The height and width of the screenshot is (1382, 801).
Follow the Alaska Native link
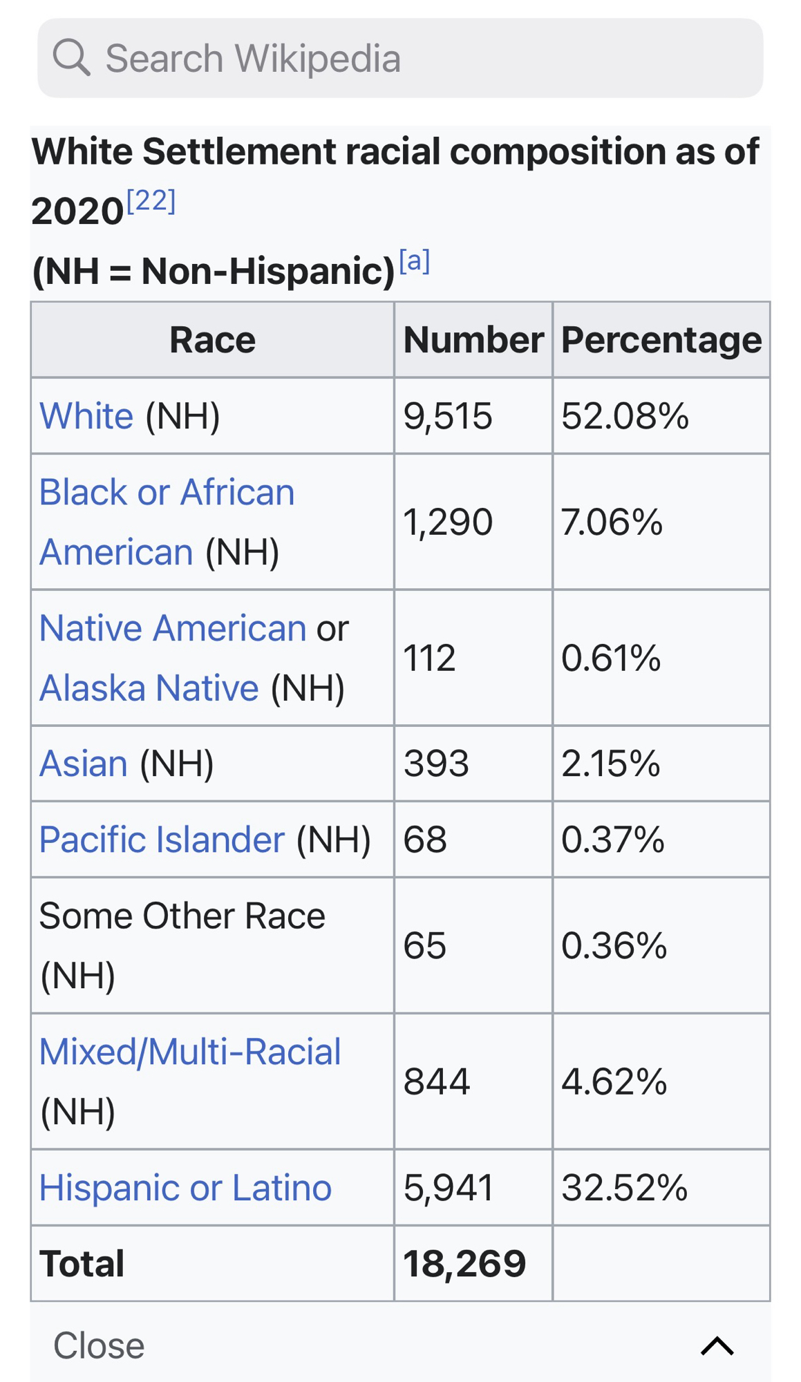click(x=149, y=688)
